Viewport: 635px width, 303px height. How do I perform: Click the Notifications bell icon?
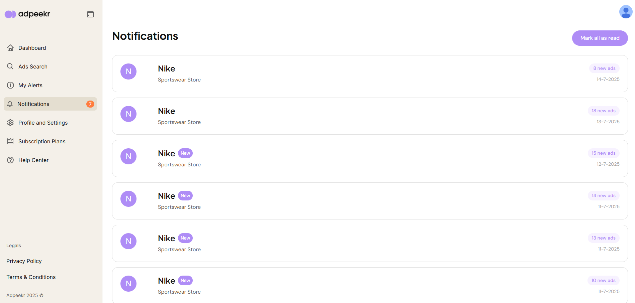(10, 104)
